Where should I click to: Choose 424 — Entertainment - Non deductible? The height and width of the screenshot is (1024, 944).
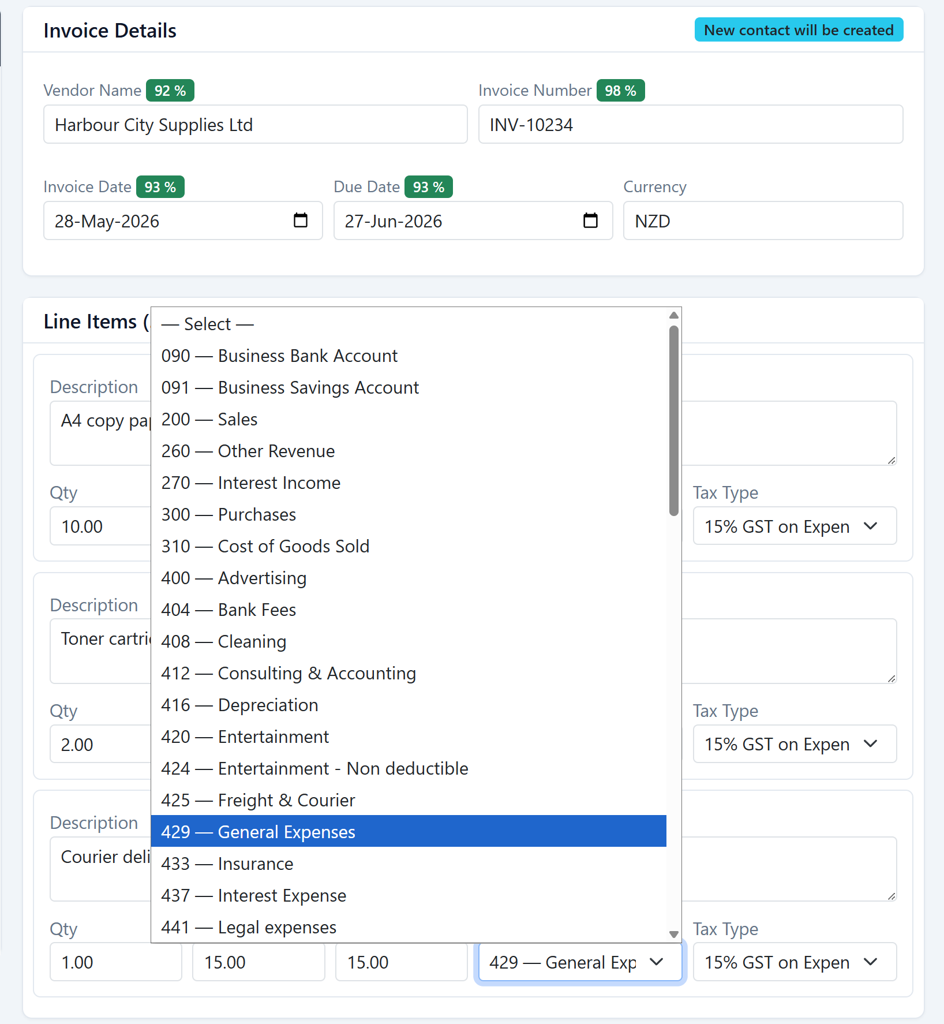click(x=409, y=768)
